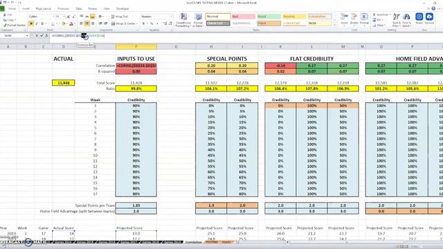The width and height of the screenshot is (443, 249).
Task: Switch to the Formulas ribbon tab
Action: pyautogui.click(x=63, y=9)
